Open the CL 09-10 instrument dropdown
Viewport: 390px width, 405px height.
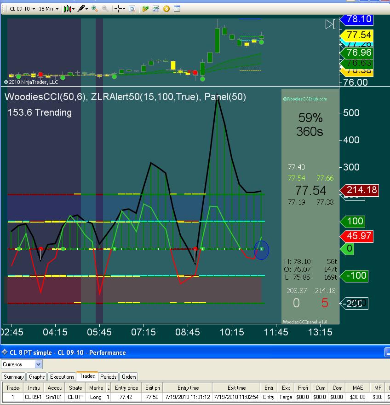[x=22, y=9]
